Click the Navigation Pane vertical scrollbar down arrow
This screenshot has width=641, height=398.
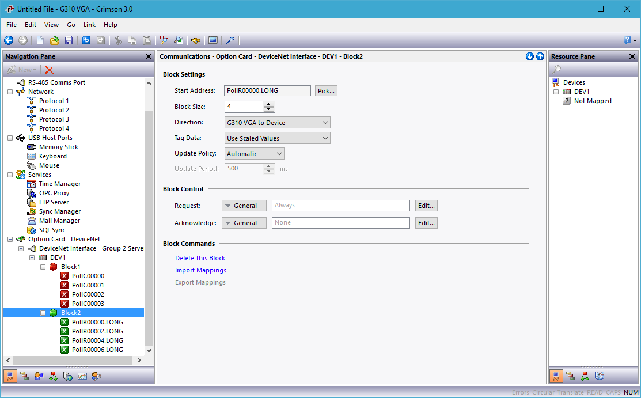[x=149, y=351]
